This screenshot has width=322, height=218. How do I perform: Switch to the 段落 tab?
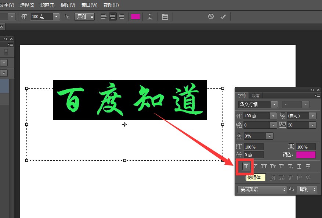(256, 96)
